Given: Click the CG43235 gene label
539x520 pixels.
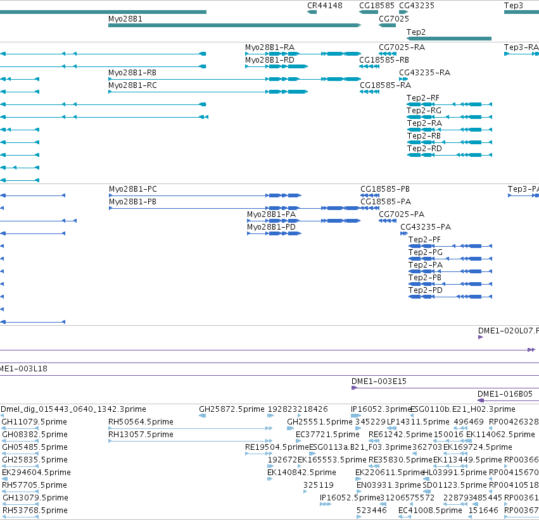Looking at the screenshot, I should (x=417, y=6).
